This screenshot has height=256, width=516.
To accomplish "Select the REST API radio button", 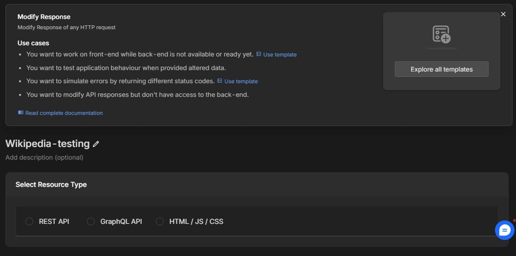I will [29, 221].
